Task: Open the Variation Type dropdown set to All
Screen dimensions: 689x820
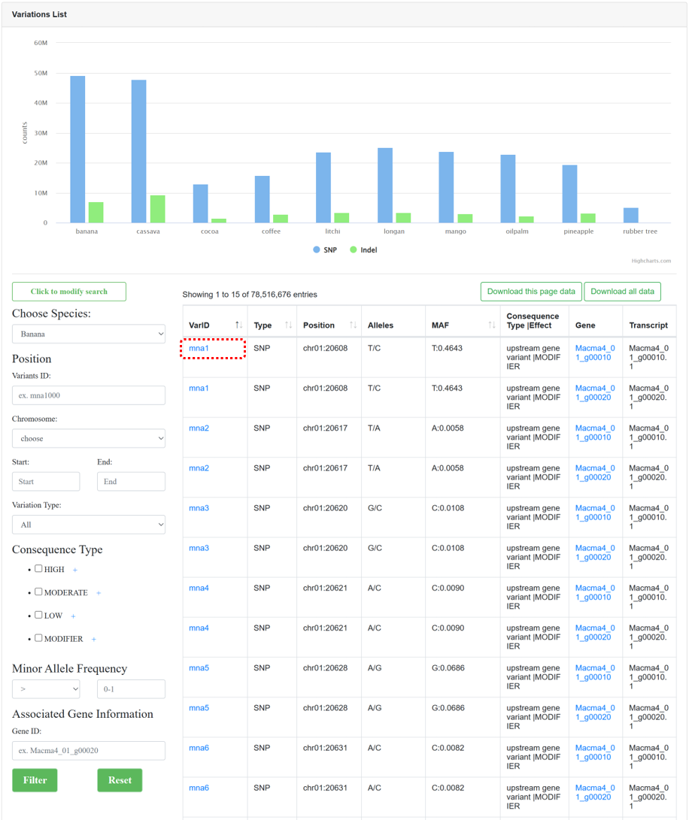Action: (x=89, y=525)
